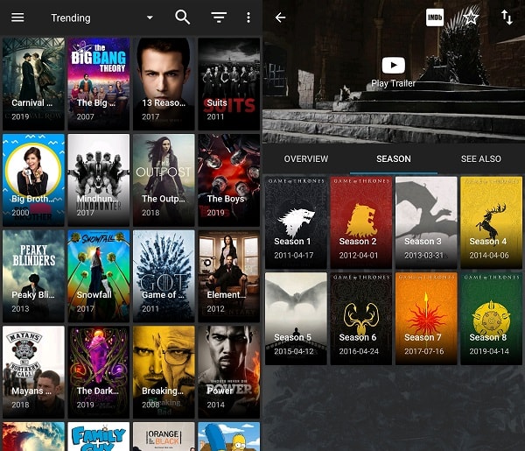Select the Season tab
This screenshot has width=525, height=451.
point(394,159)
